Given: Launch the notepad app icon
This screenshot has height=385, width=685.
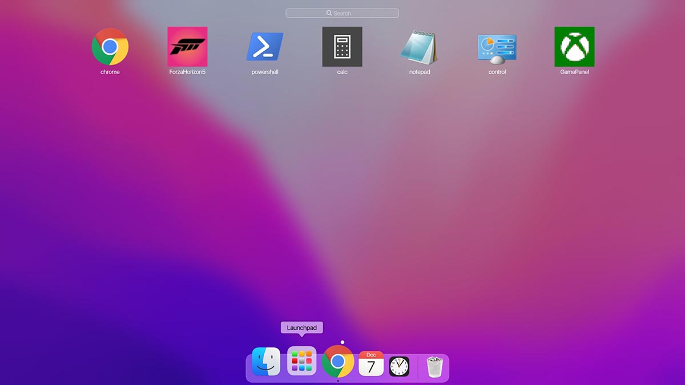Looking at the screenshot, I should pyautogui.click(x=420, y=47).
